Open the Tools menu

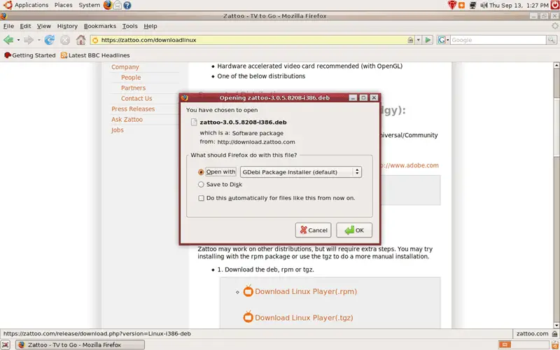(x=129, y=26)
